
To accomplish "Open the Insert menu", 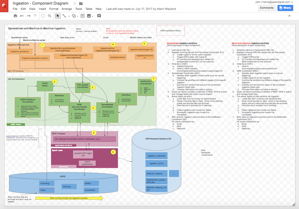I will (x=42, y=9).
